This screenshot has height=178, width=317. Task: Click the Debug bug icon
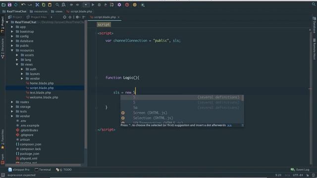[99, 4]
